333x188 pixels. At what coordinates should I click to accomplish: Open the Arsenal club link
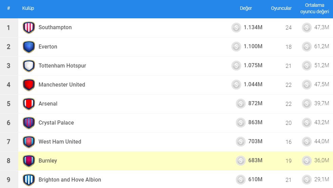coord(48,104)
